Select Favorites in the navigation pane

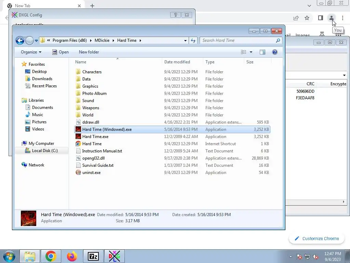[33, 64]
